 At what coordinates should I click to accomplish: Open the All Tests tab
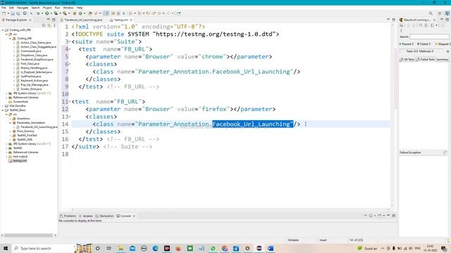click(x=407, y=59)
